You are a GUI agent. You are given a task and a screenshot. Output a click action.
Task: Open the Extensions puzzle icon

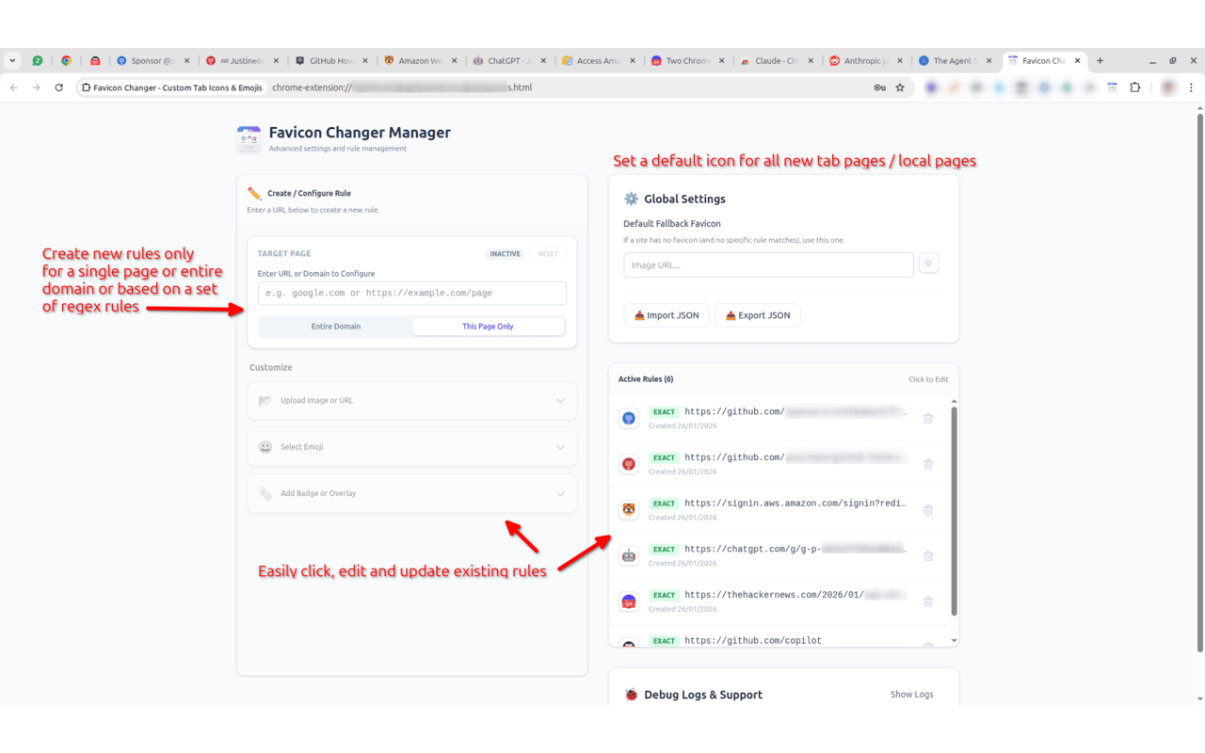[1134, 88]
